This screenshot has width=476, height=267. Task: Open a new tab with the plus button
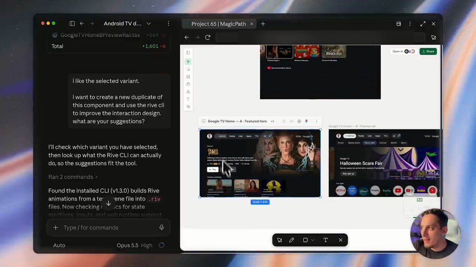tap(263, 24)
